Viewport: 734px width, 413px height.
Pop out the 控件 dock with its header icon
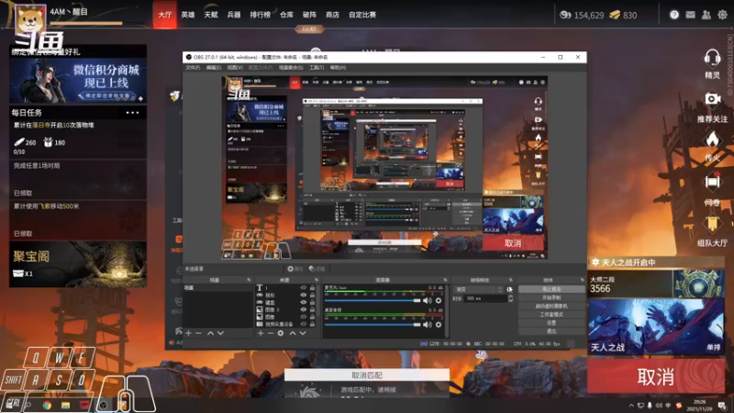(x=582, y=280)
